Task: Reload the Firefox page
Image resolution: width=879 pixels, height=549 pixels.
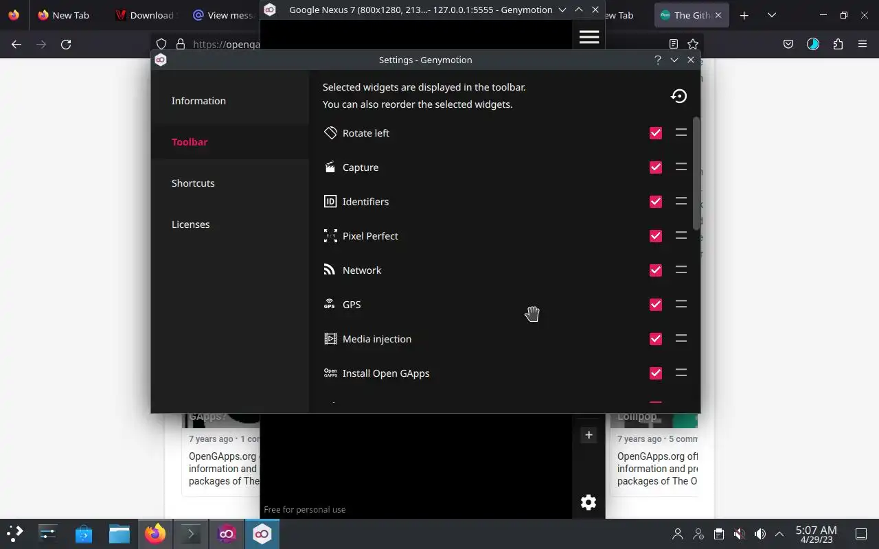Action: pos(66,44)
